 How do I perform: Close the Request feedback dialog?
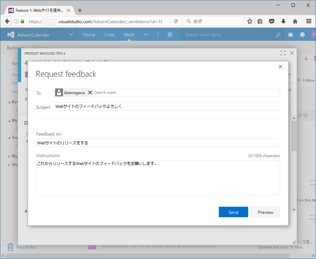(x=280, y=67)
